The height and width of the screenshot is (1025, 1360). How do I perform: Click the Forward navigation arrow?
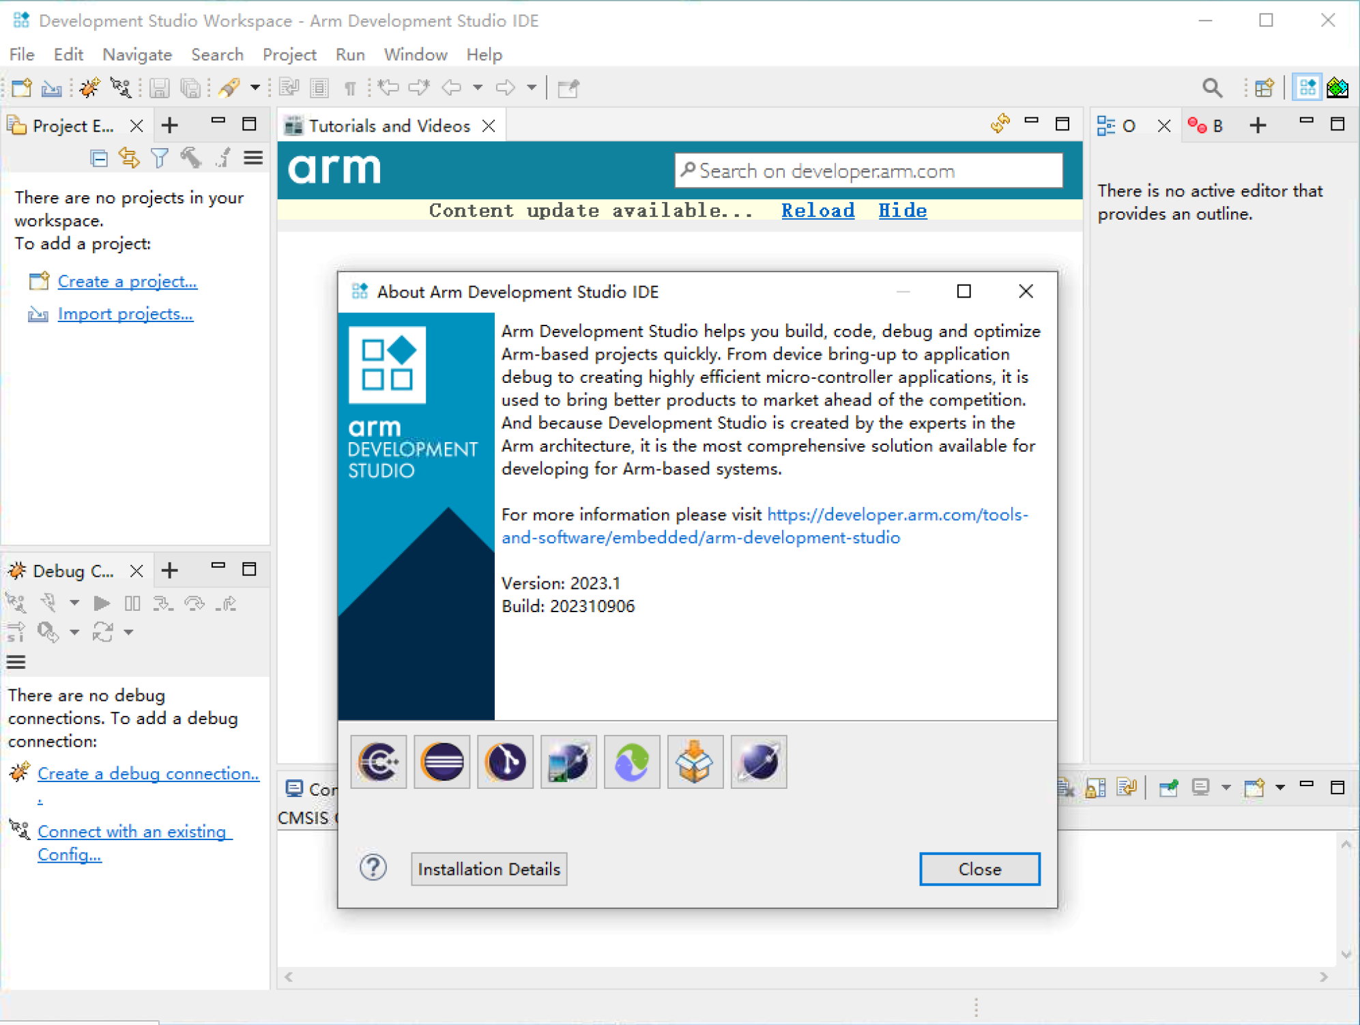click(505, 88)
